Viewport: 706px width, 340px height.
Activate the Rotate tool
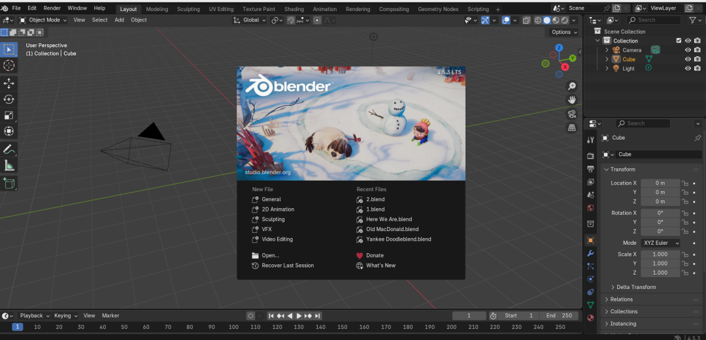8,99
